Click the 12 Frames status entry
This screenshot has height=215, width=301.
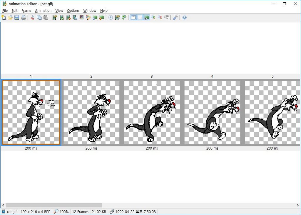tap(80, 211)
